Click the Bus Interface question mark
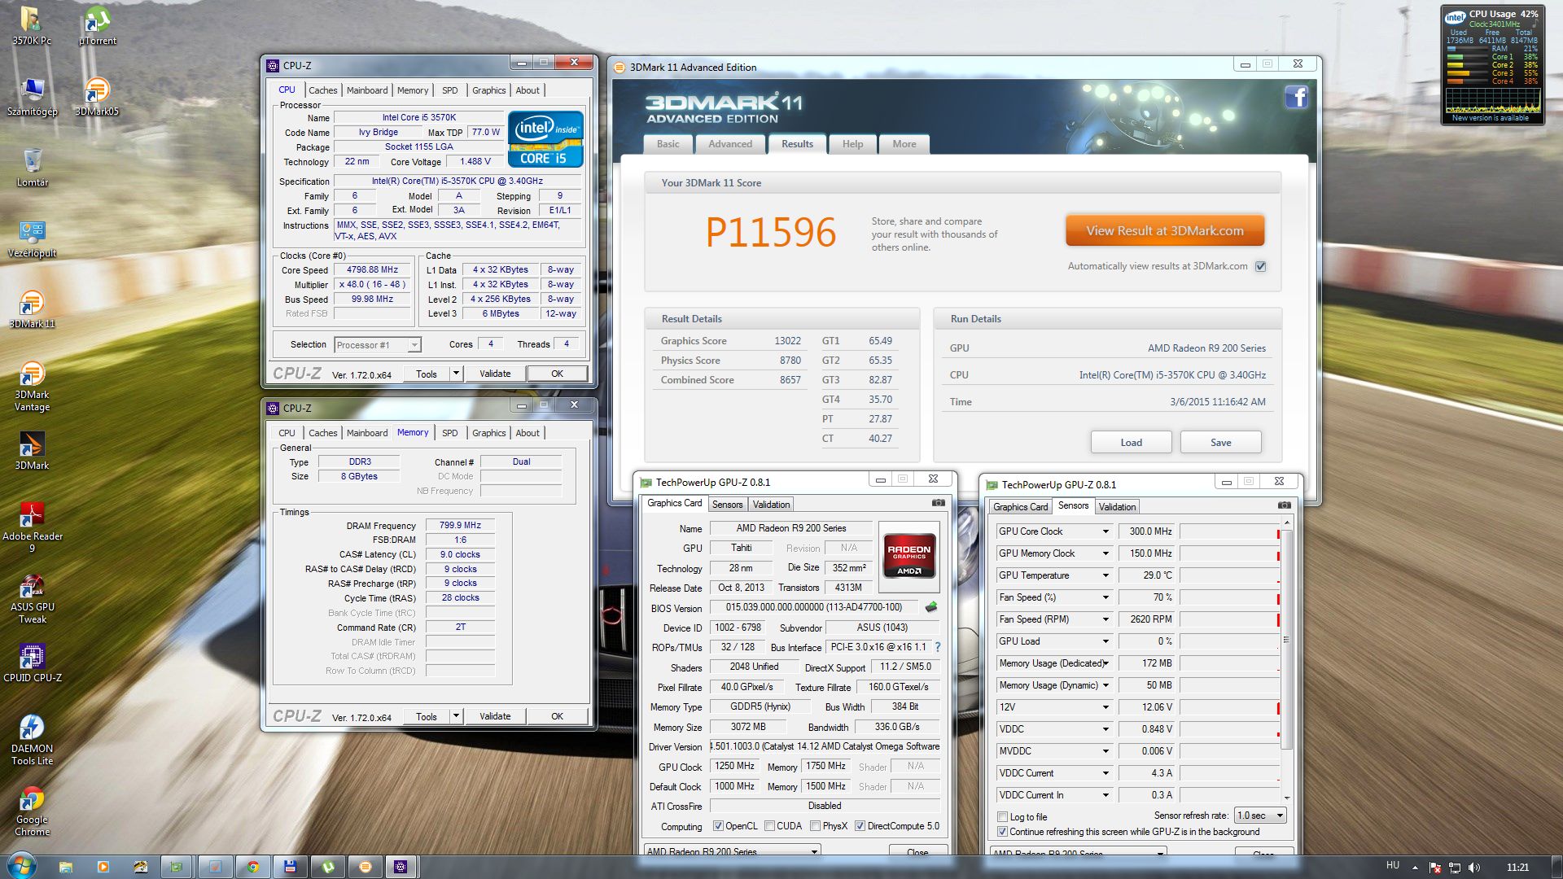 tap(938, 647)
